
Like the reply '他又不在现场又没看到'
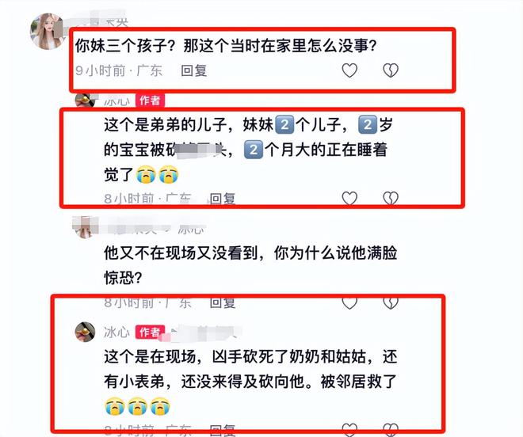pos(349,302)
